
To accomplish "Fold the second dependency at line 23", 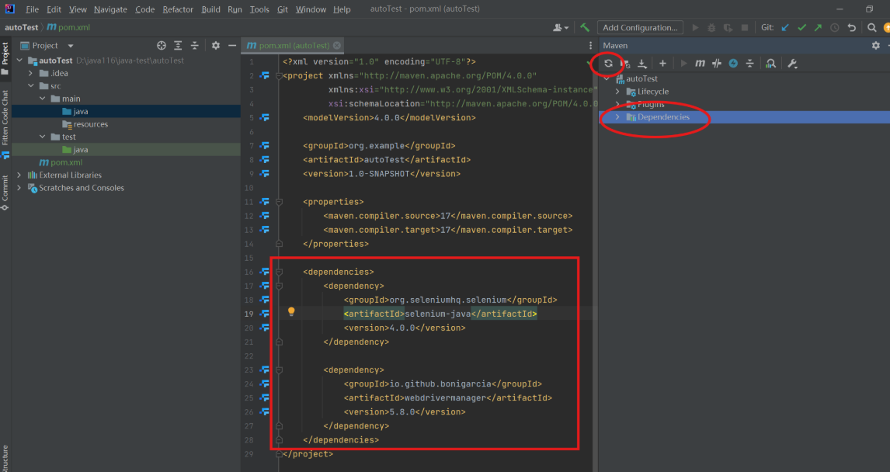I will (280, 370).
